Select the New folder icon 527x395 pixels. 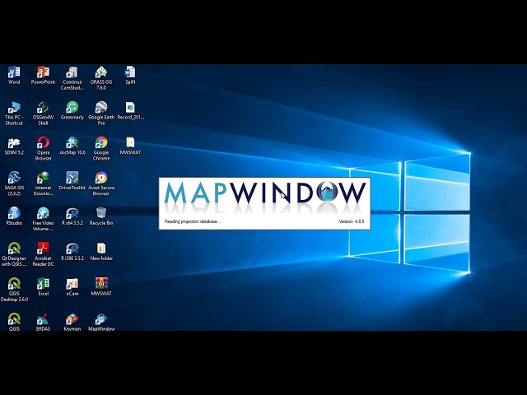[101, 252]
